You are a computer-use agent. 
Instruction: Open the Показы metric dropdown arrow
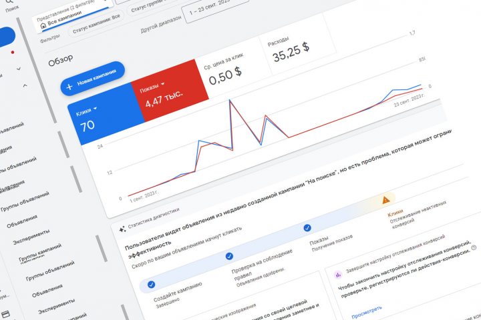coord(163,83)
